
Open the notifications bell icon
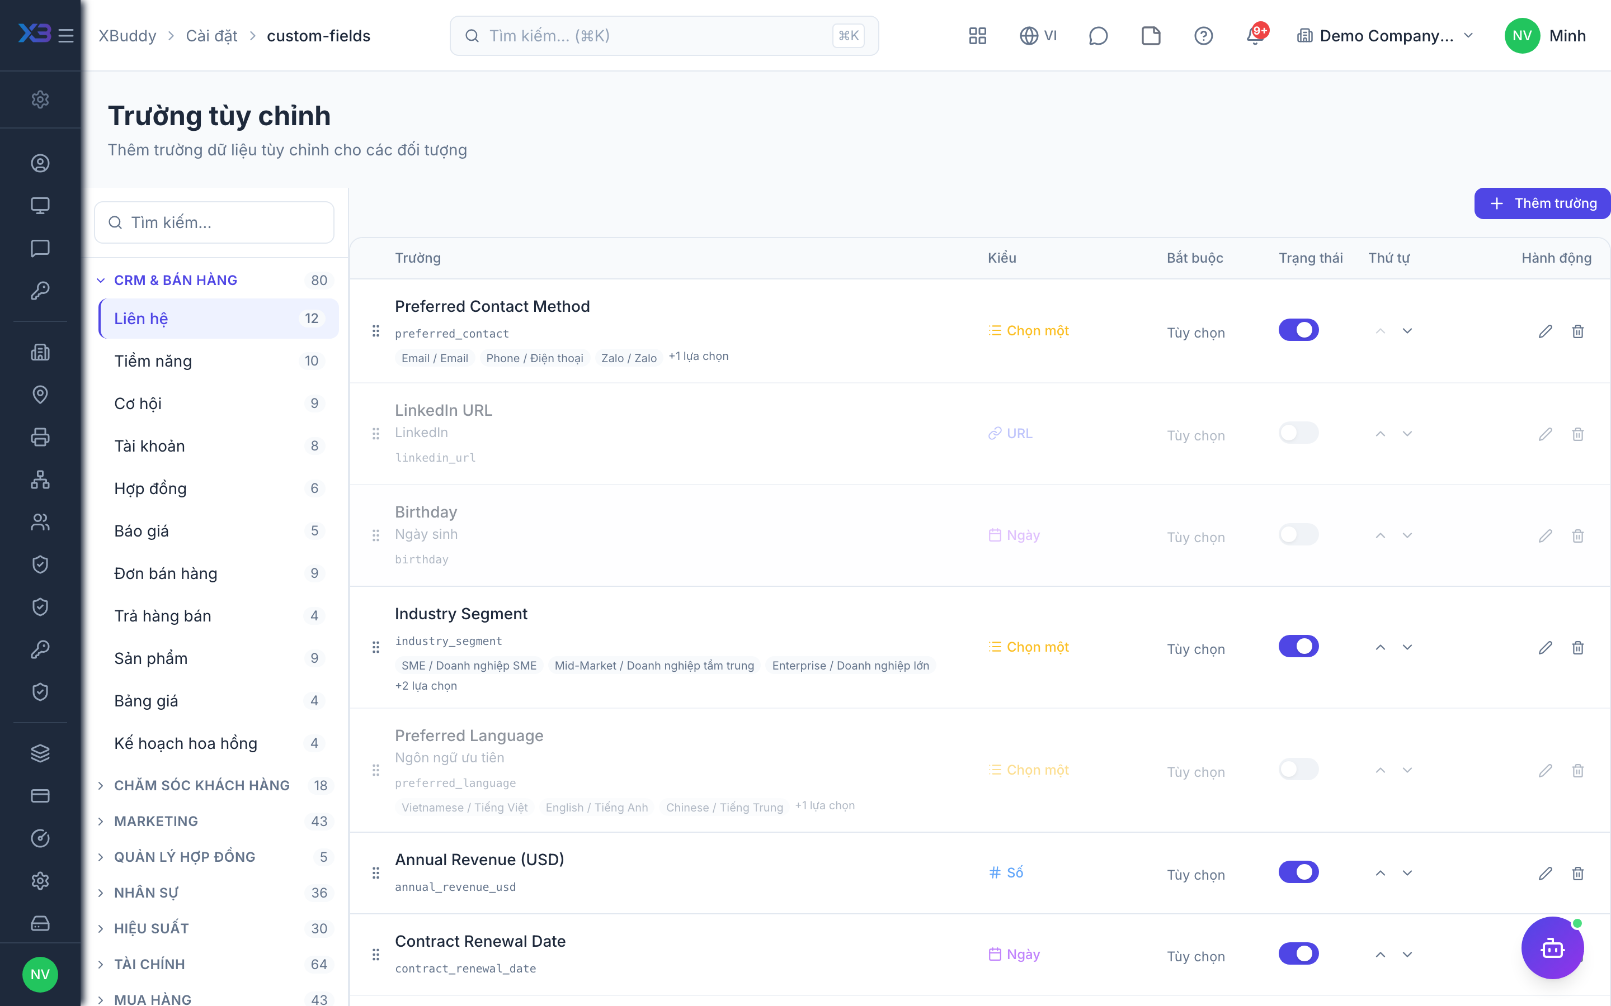point(1255,35)
